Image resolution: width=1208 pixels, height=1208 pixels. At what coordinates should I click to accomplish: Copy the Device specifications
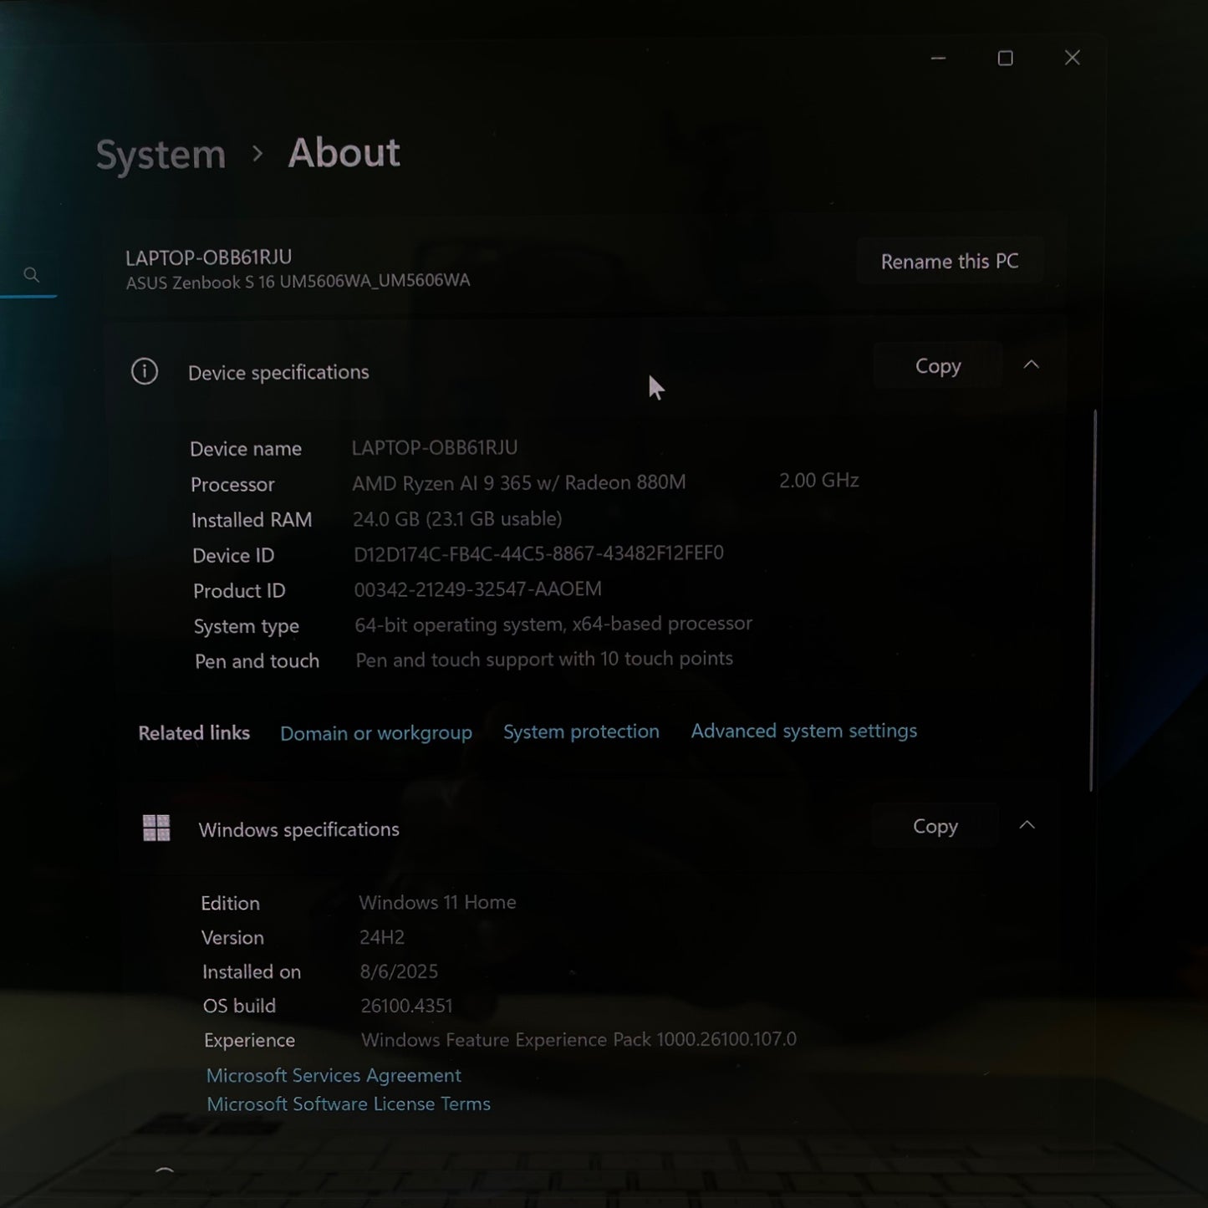938,366
